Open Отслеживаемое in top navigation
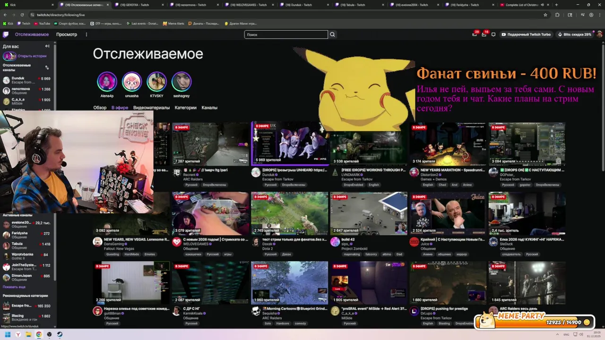The width and height of the screenshot is (605, 340). [32, 34]
